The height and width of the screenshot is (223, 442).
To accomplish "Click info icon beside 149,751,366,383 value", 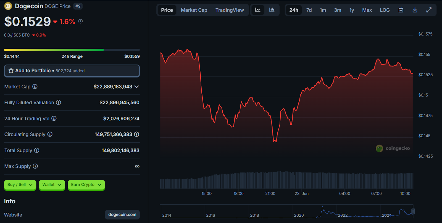I will tap(136, 134).
